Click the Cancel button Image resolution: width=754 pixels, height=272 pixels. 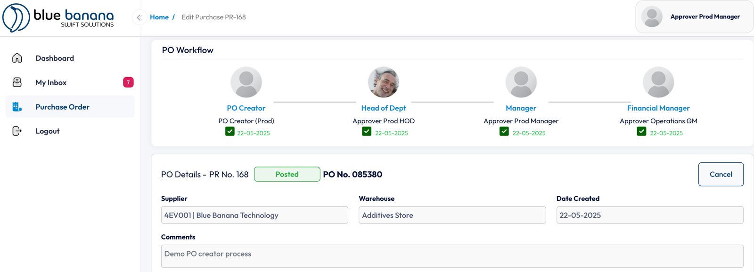[x=721, y=174]
